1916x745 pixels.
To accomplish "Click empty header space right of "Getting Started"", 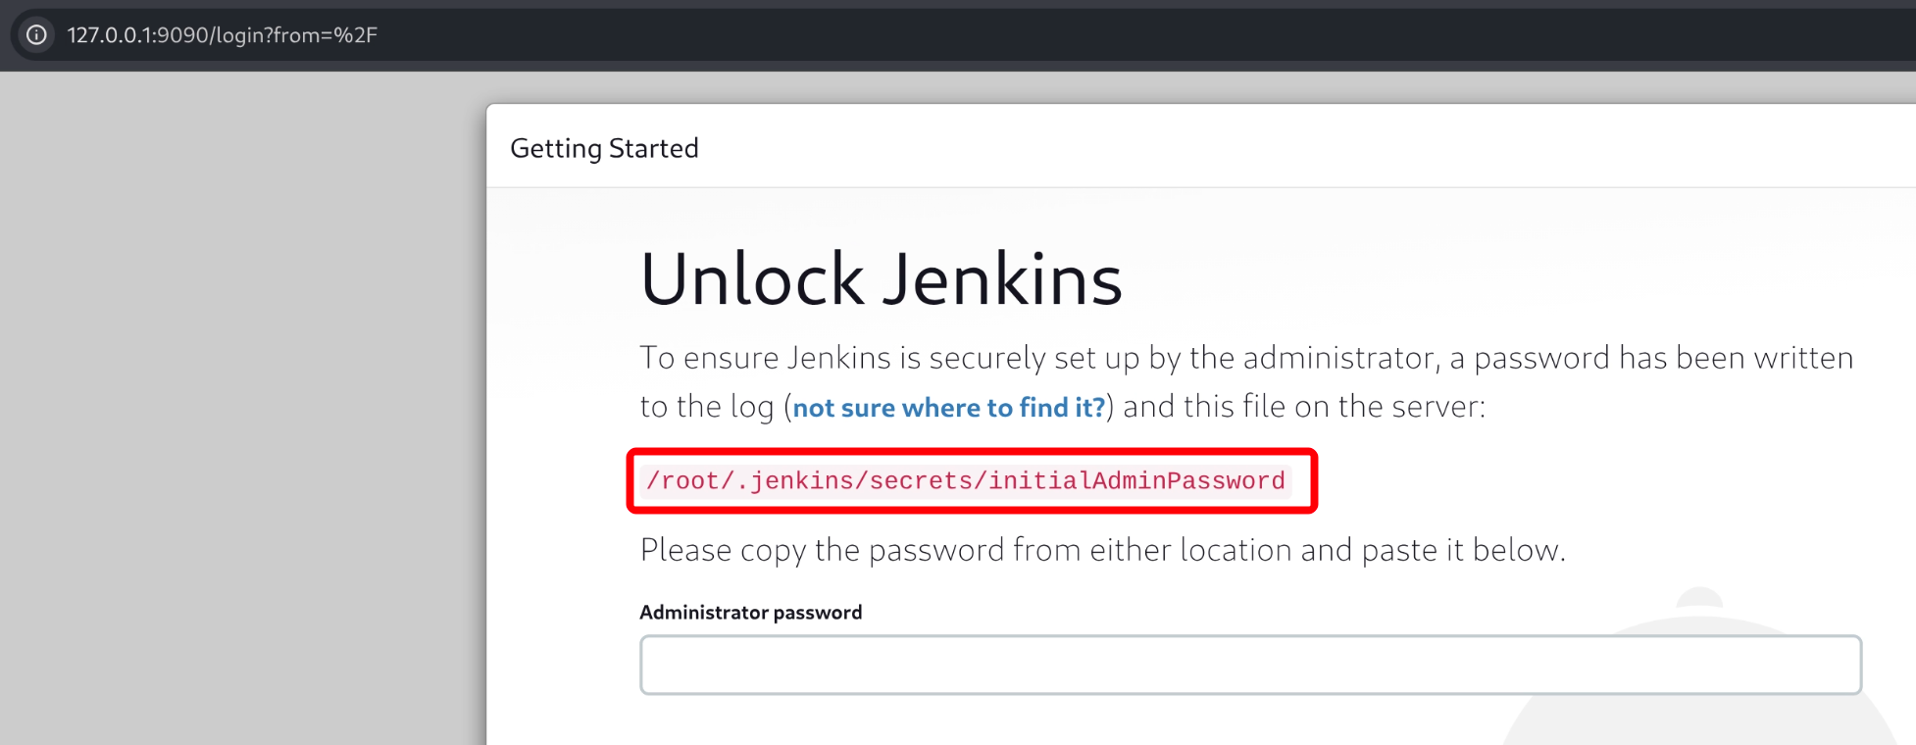I will [x=1275, y=148].
